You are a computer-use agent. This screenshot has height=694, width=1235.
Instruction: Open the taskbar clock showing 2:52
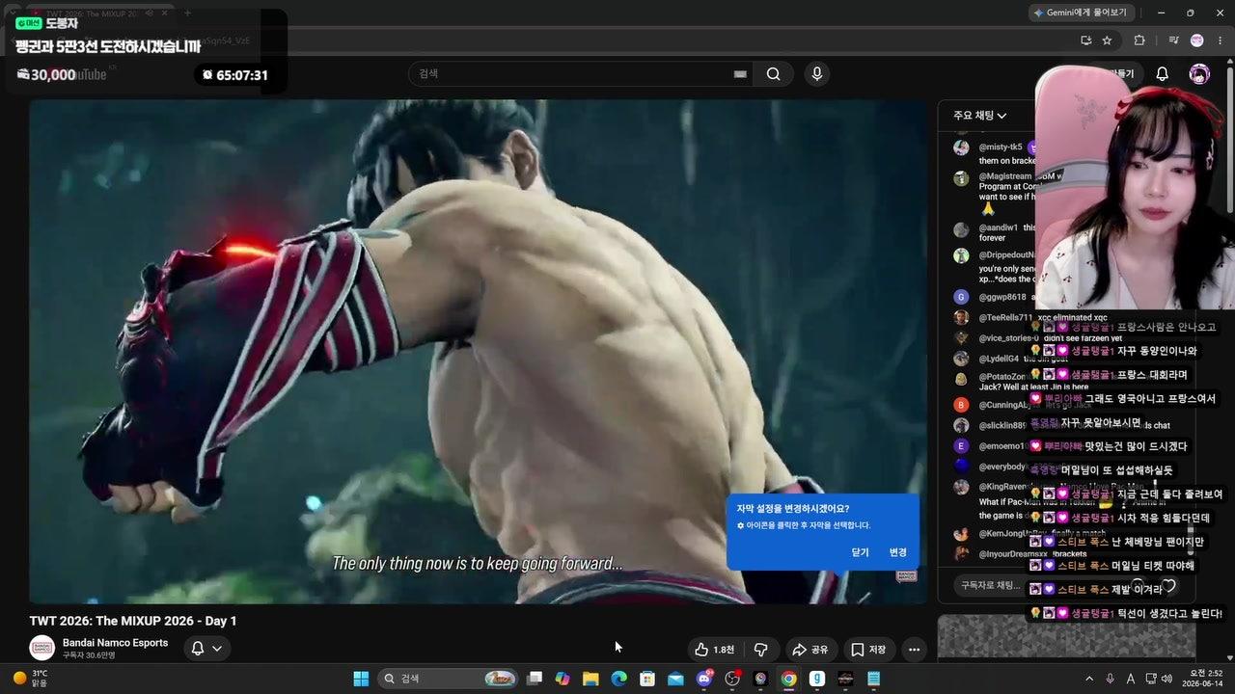(x=1204, y=679)
